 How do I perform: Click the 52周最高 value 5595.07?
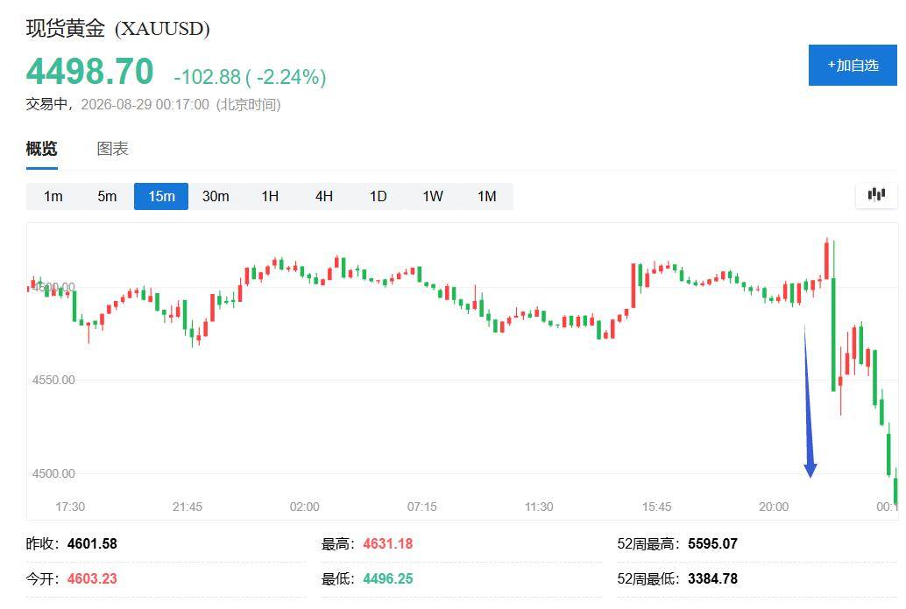pyautogui.click(x=712, y=543)
